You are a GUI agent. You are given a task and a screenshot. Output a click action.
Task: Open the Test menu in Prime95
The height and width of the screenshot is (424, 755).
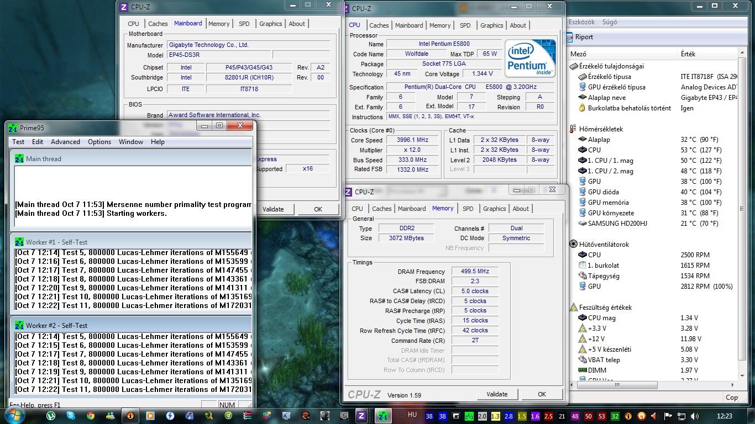click(18, 142)
